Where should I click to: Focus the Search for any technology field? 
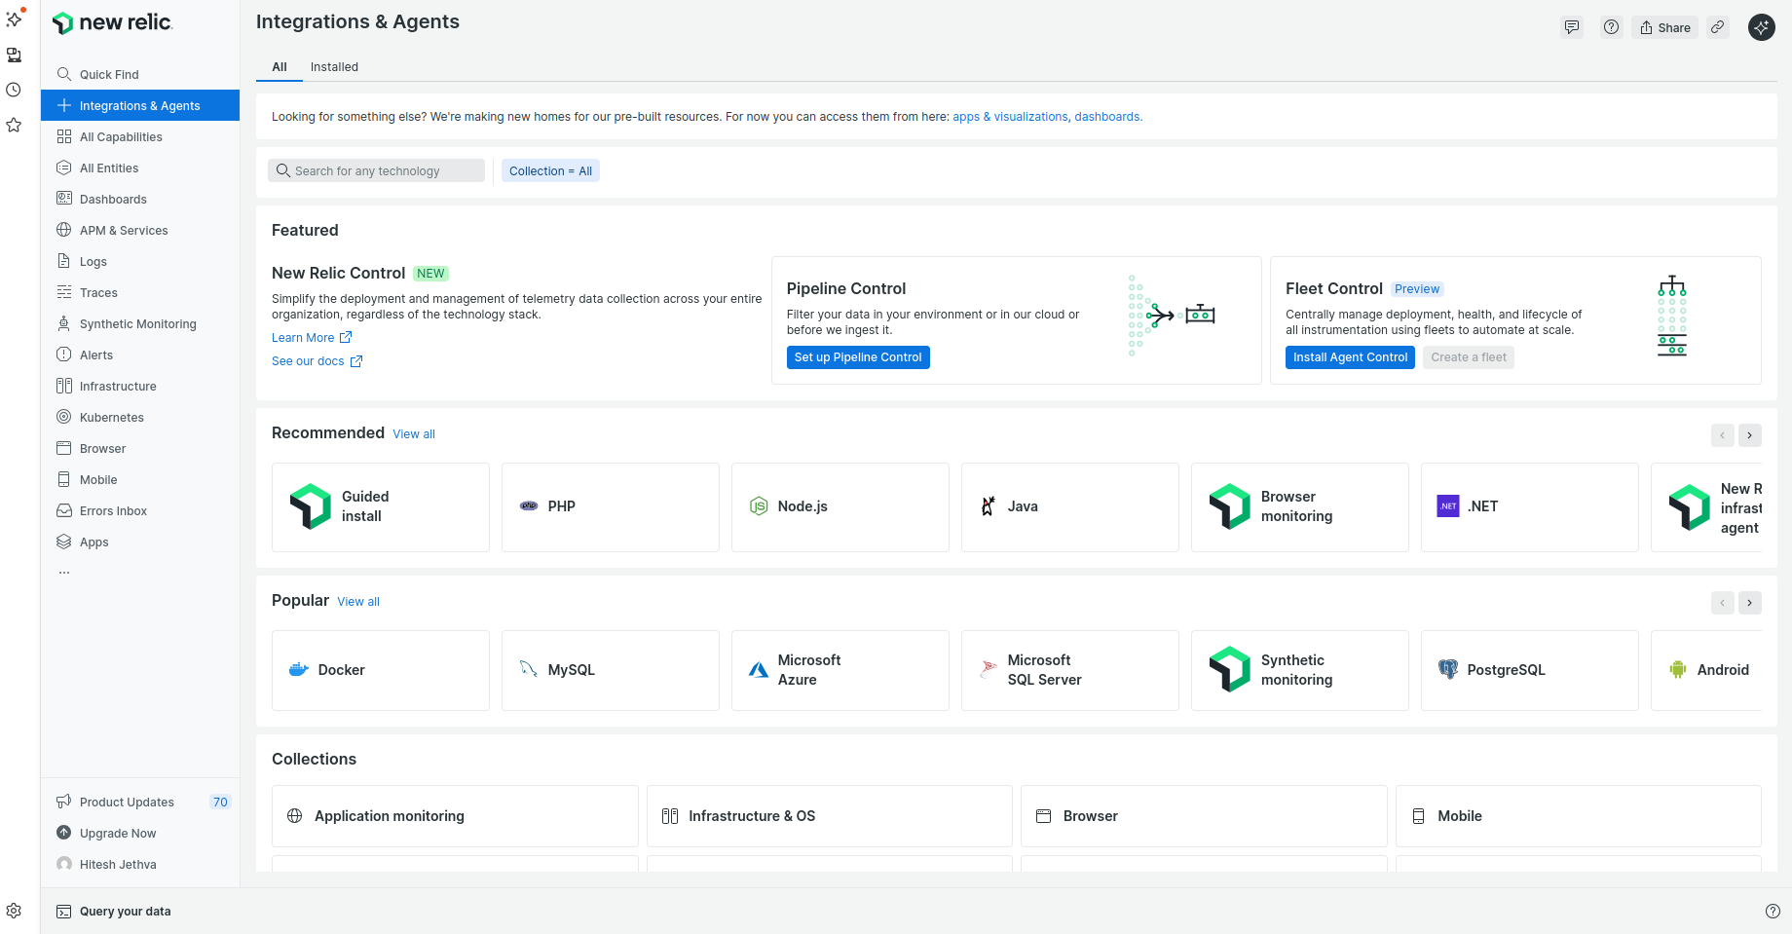pos(376,170)
